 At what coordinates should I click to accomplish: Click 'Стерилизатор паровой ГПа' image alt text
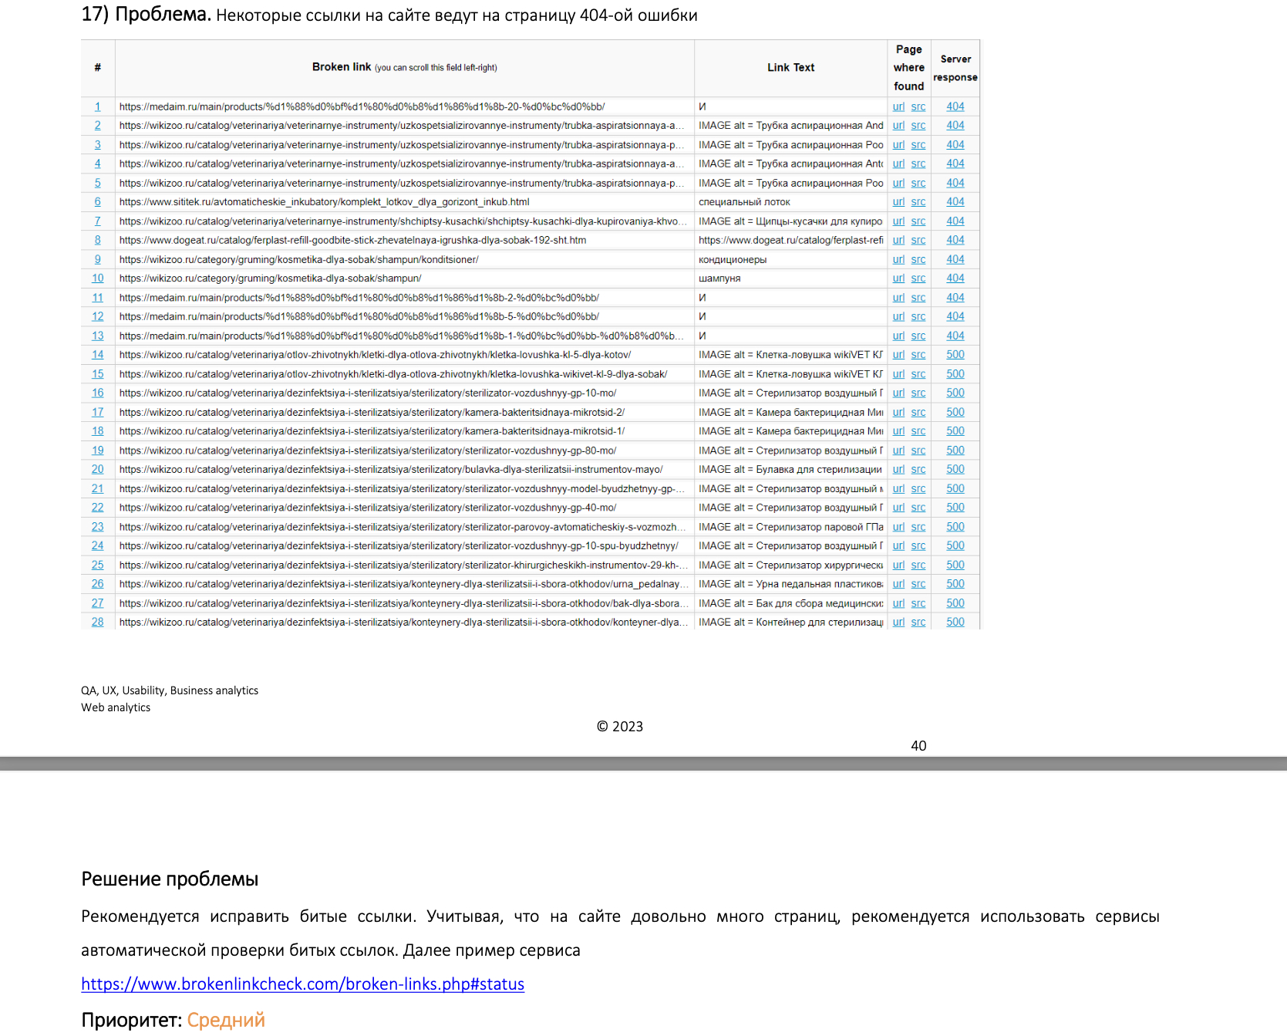click(790, 527)
